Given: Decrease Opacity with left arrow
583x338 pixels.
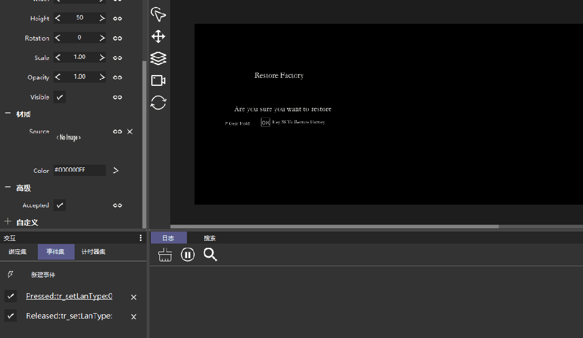Looking at the screenshot, I should [58, 77].
